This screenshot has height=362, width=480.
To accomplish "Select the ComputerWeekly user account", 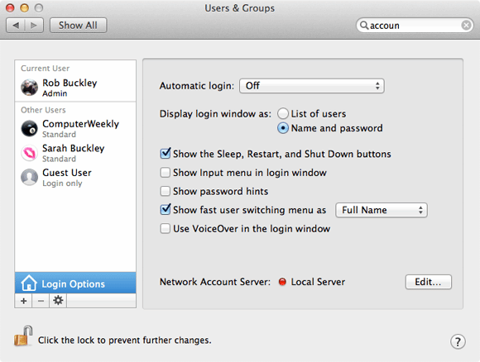I will pos(75,128).
